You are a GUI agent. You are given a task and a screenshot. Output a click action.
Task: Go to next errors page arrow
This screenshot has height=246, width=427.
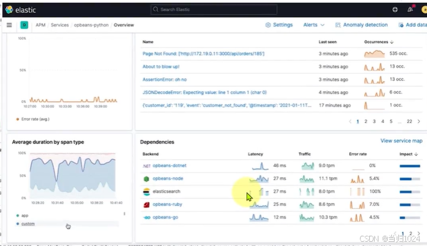coord(419,121)
